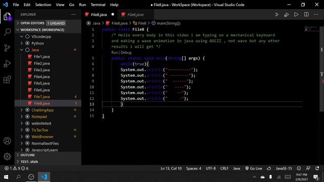Change indentation via Spaces: 4
324x182 pixels.
[193, 168]
